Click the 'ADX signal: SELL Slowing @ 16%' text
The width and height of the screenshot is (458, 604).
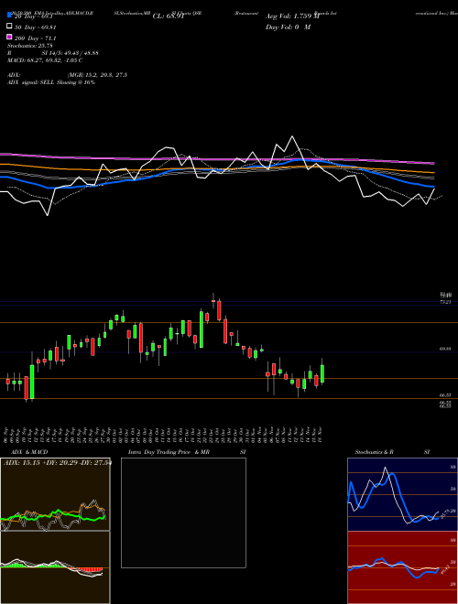point(51,82)
